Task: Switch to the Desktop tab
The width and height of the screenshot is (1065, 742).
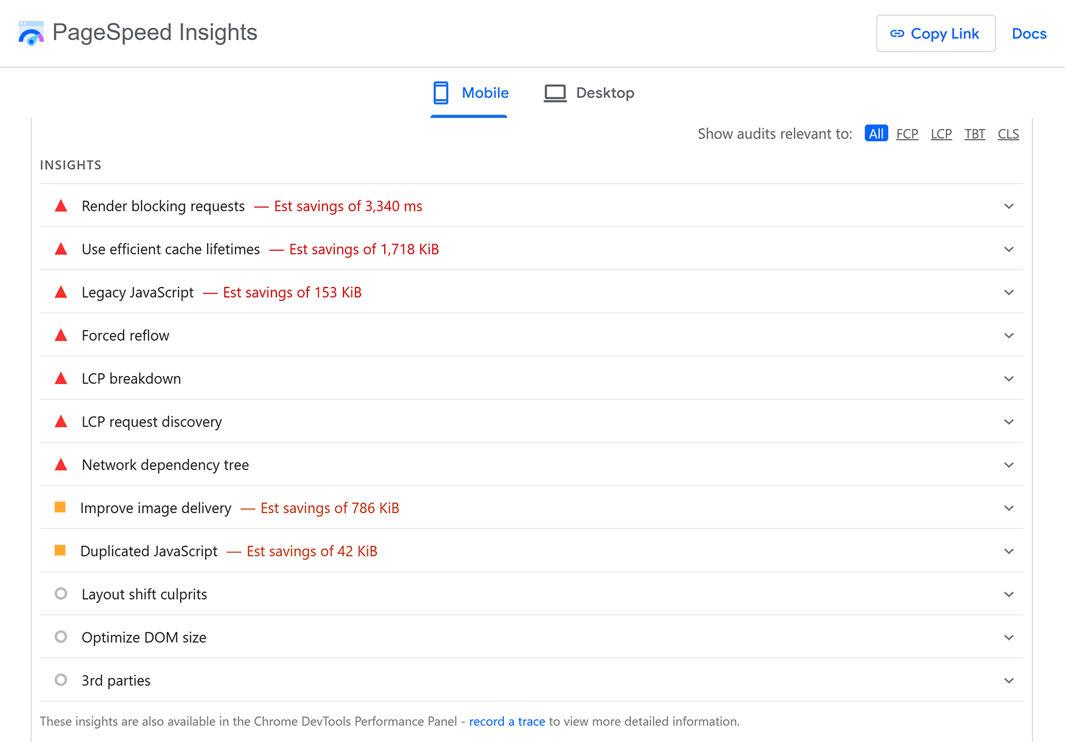Action: coord(605,93)
